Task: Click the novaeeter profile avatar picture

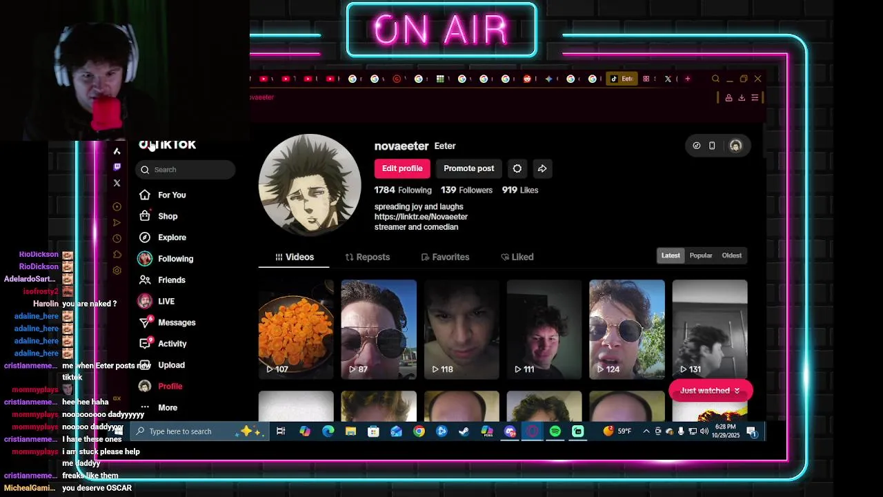Action: click(310, 185)
